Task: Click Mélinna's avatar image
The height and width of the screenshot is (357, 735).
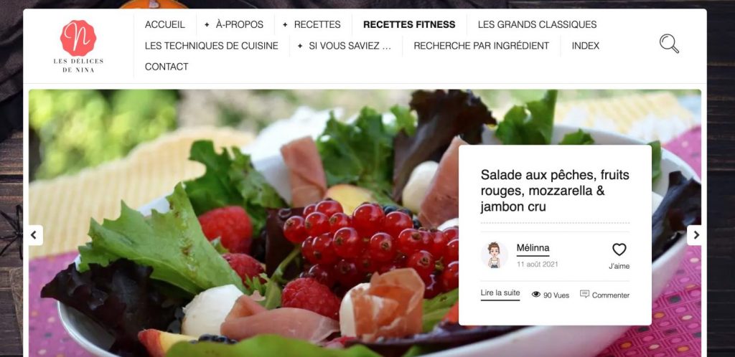Action: click(494, 255)
